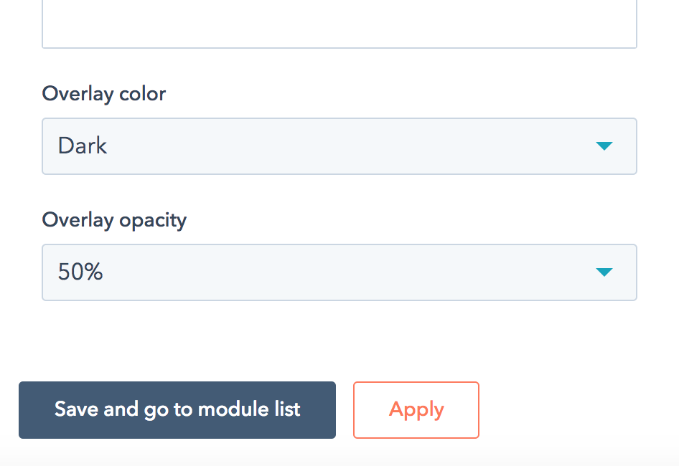Screen dimensions: 679x466
Task: Expand the selector showing Dark
Action: [339, 146]
